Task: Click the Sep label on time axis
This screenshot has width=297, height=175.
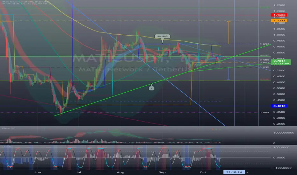Action: (162, 172)
